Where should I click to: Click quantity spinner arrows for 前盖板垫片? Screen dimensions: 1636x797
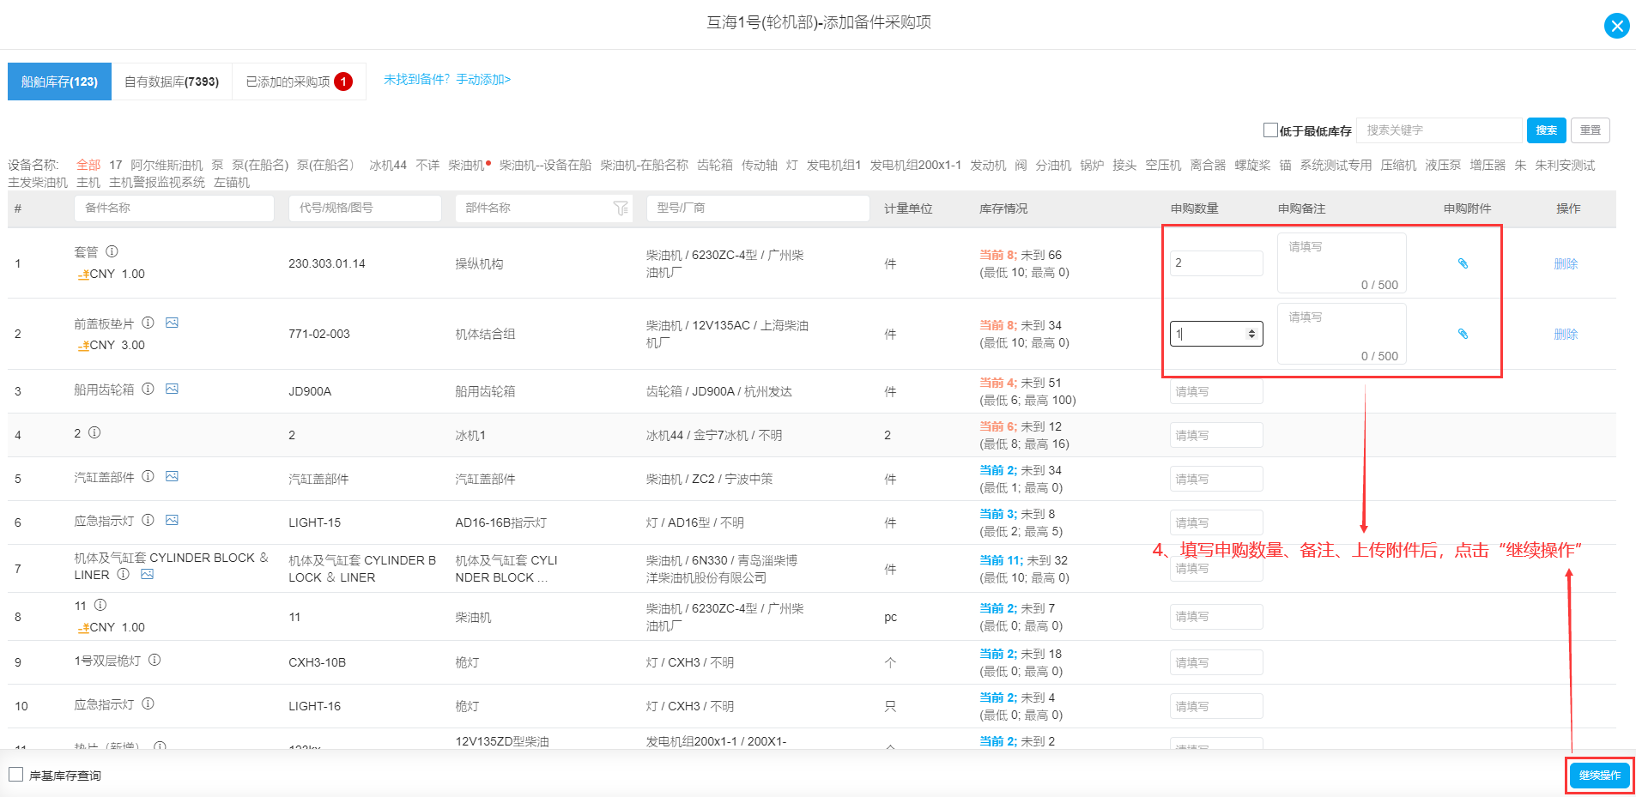click(1251, 334)
